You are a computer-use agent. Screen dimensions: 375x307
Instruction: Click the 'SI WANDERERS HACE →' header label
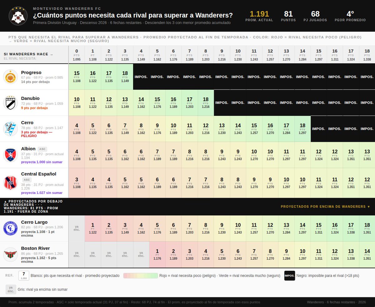click(28, 54)
